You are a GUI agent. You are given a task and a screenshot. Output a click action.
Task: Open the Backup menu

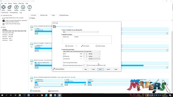10,4
